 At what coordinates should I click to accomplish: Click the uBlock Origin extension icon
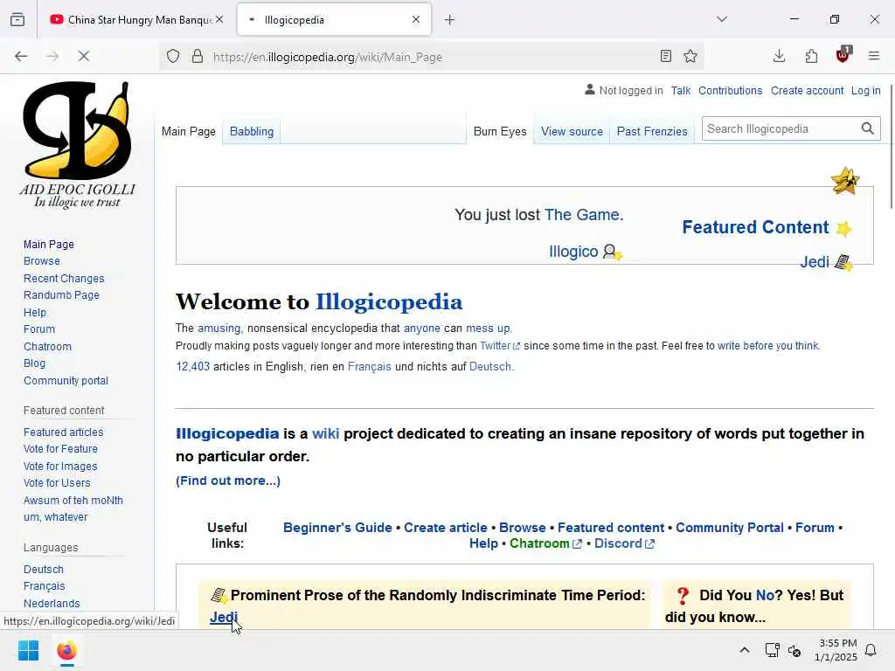point(843,55)
